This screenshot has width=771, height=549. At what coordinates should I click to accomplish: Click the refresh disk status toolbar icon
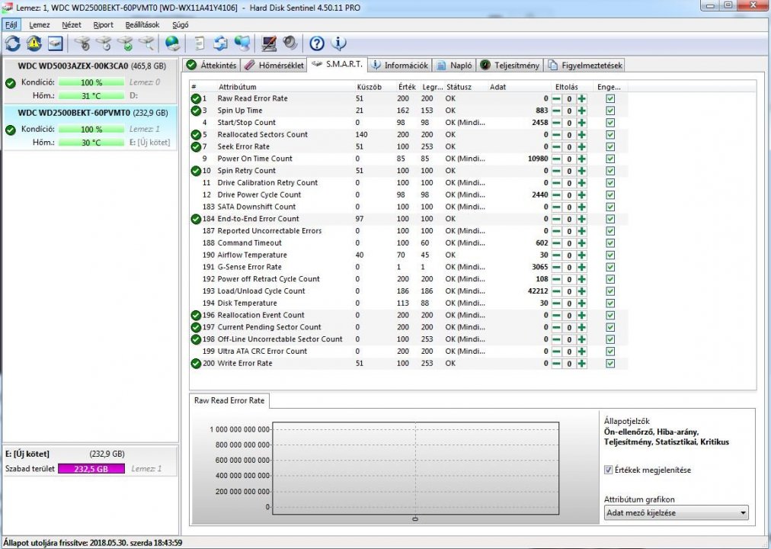click(x=13, y=43)
